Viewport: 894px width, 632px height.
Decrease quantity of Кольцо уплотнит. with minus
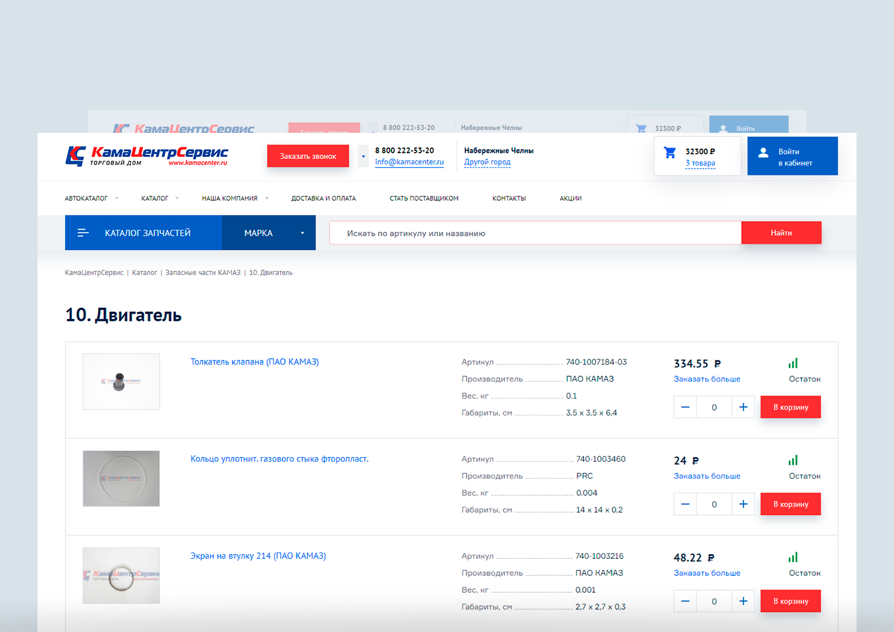tap(685, 504)
